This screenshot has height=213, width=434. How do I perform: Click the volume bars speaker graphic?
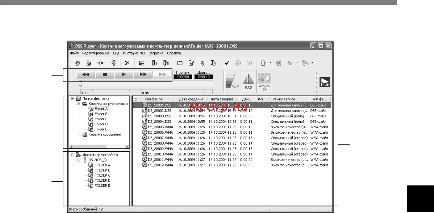[231, 81]
